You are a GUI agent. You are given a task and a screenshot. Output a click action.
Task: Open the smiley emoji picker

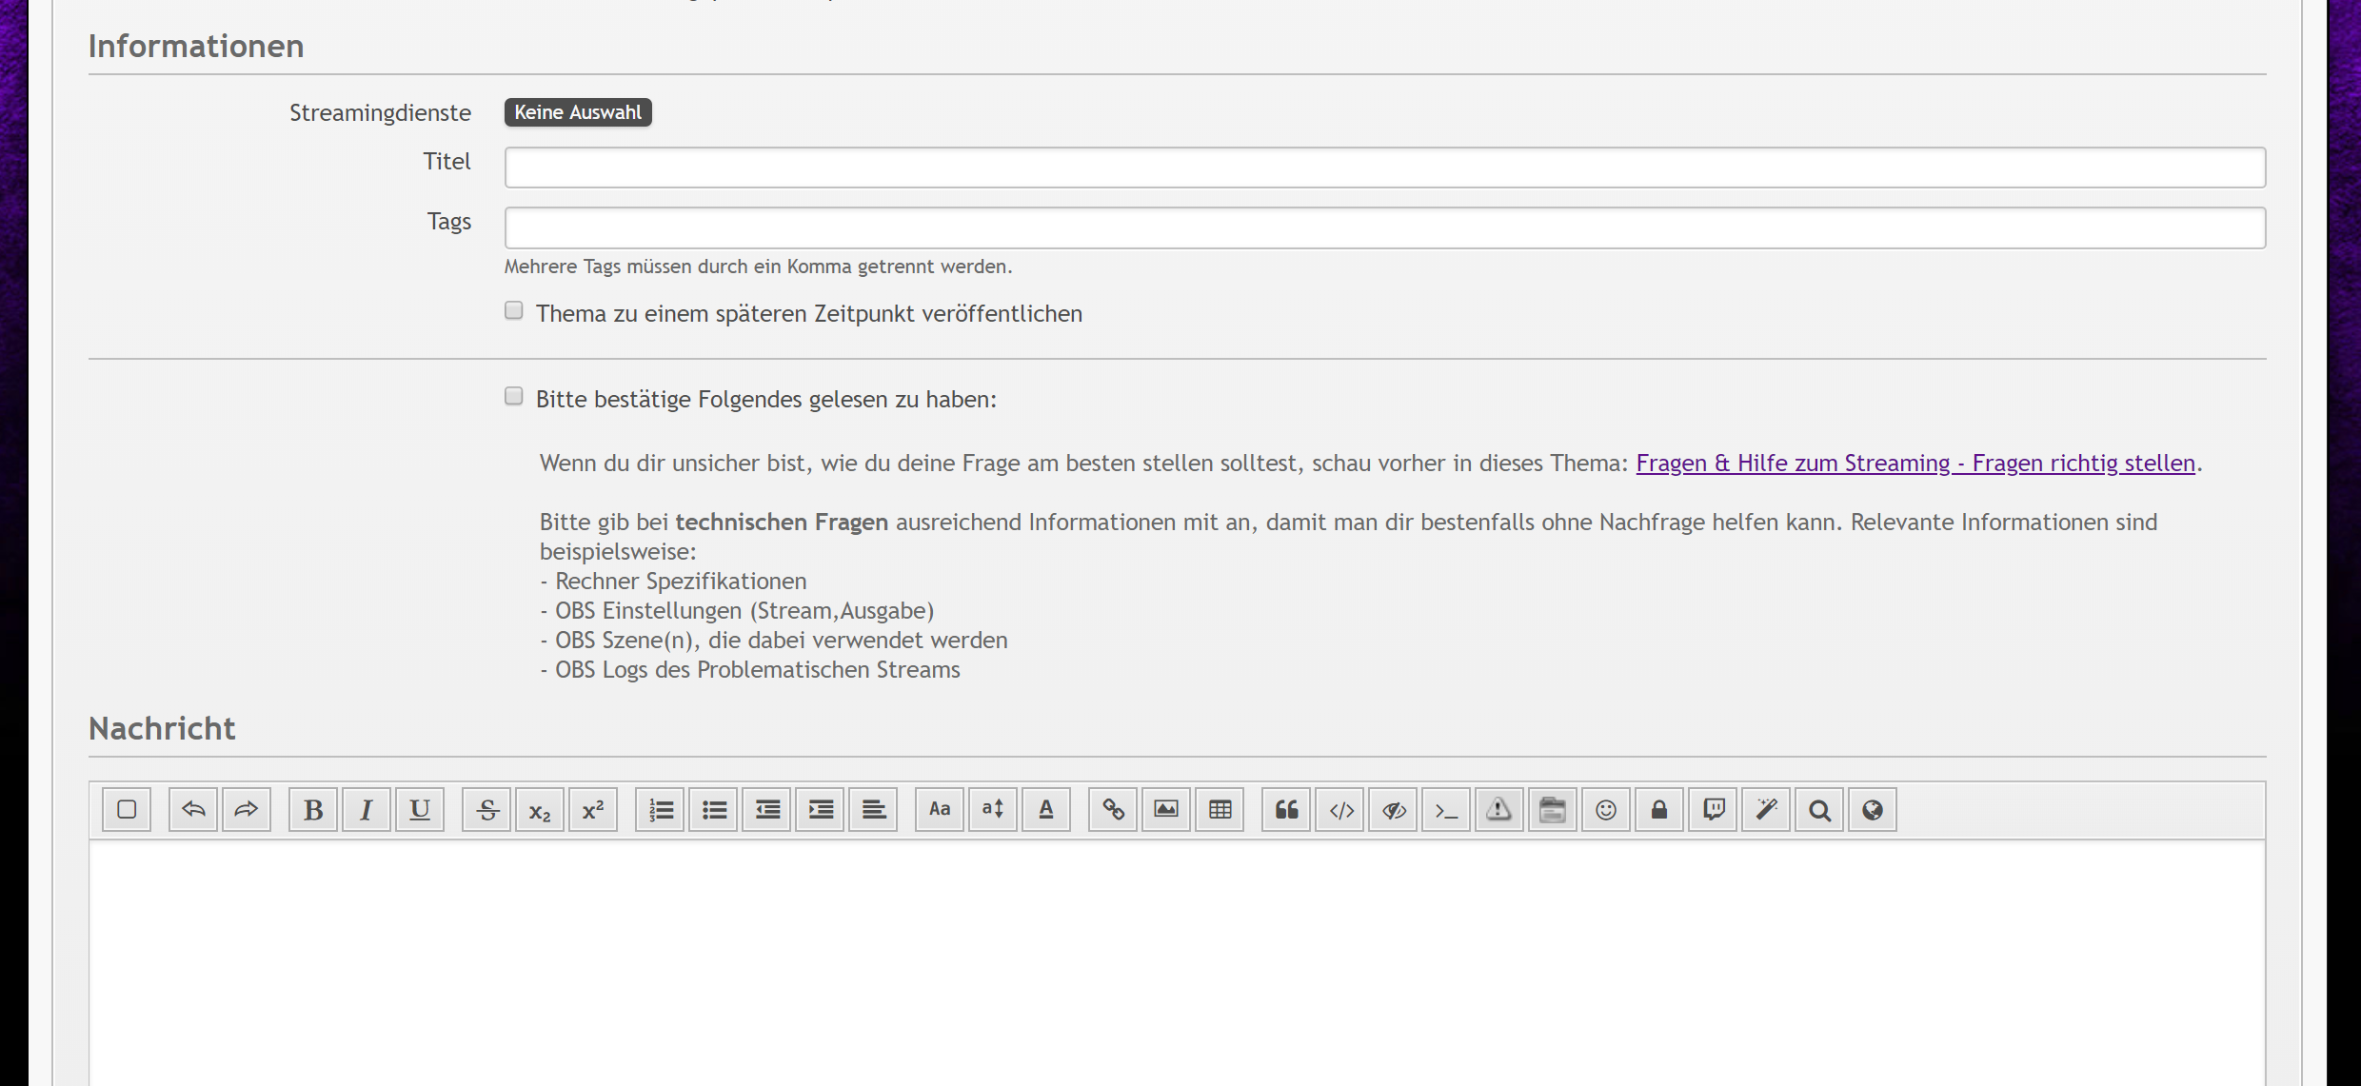pos(1606,810)
